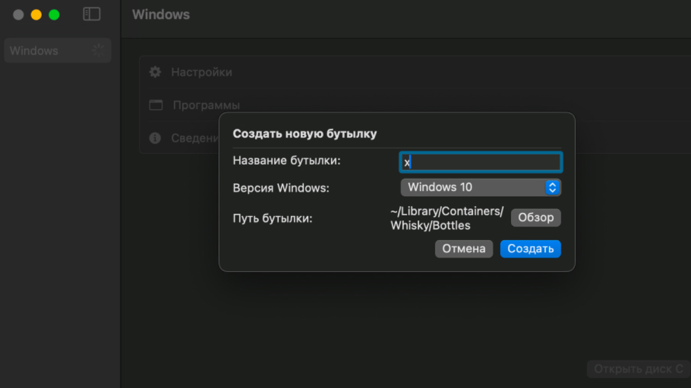
Task: Open the Windows 10 version dropdown
Action: (x=476, y=188)
